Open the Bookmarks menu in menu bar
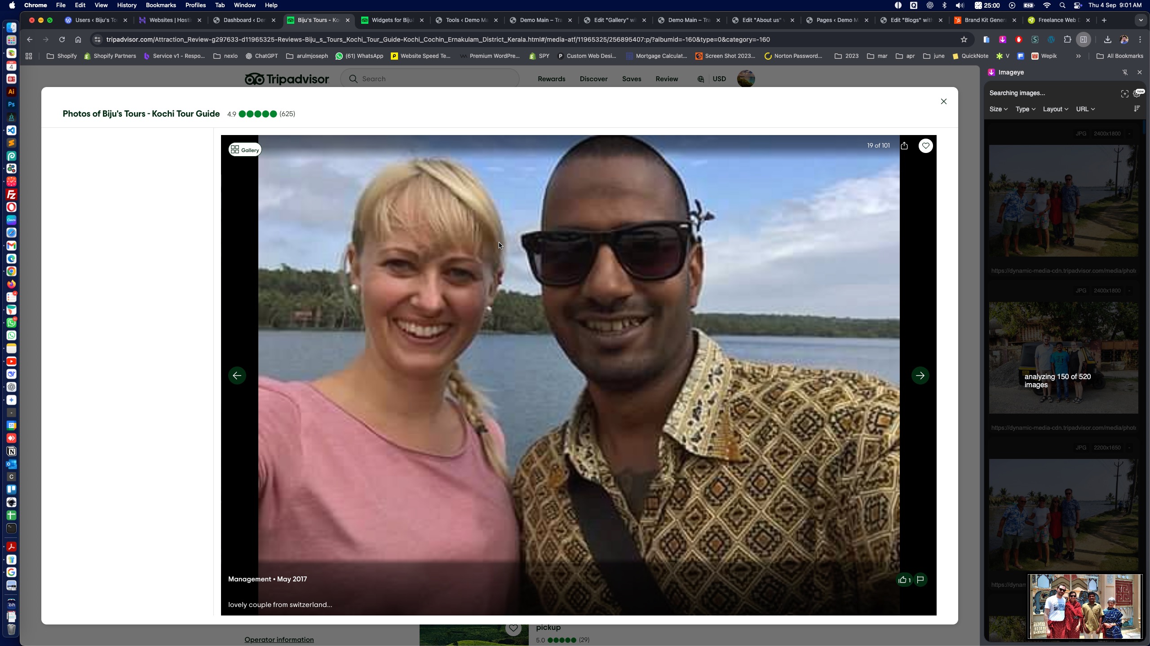 coord(160,5)
